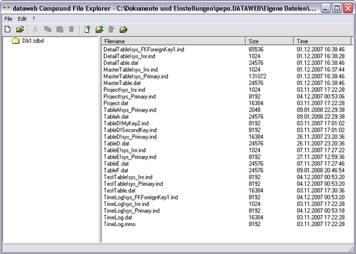Select file DetailTable!sys_FKForeignKey1.ind
The width and height of the screenshot is (356, 254).
pyautogui.click(x=144, y=49)
